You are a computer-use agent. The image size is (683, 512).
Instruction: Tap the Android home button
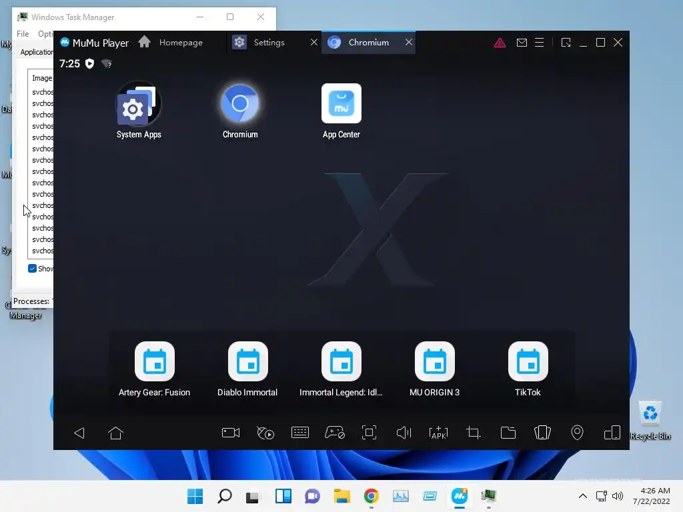[116, 433]
